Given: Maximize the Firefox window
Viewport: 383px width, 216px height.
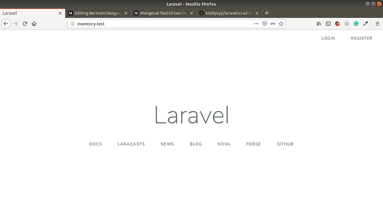Looking at the screenshot, I should [x=373, y=4].
